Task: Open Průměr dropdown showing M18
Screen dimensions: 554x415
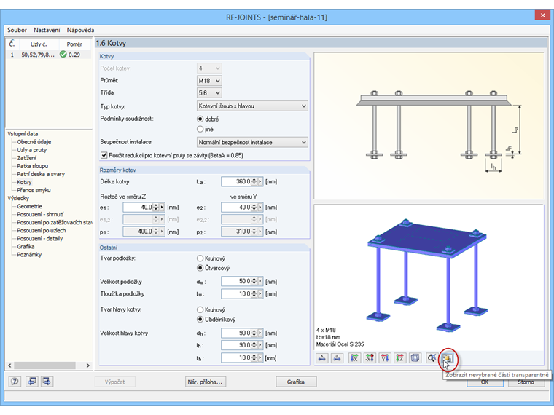Action: pos(209,81)
